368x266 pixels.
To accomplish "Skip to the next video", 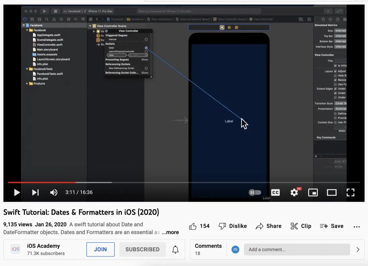I will [x=35, y=192].
